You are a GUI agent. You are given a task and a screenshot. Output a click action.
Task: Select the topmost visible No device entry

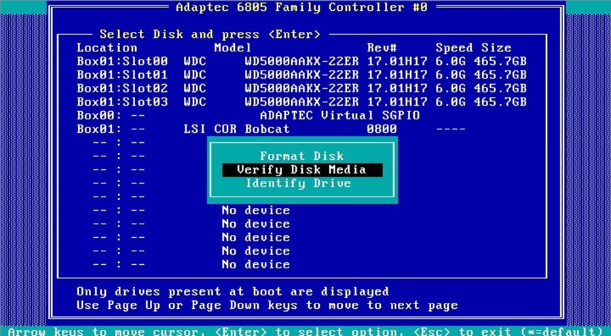(x=256, y=211)
